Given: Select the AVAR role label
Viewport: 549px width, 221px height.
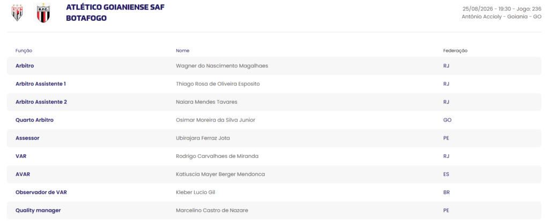Looking at the screenshot, I should [23, 174].
